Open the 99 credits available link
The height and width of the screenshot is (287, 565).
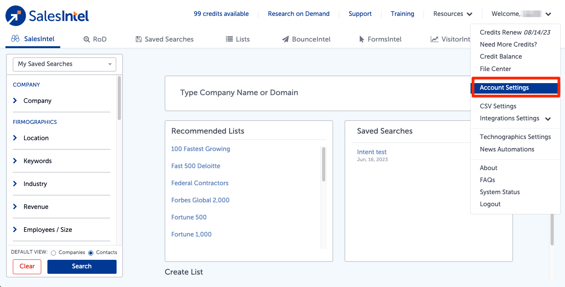point(221,14)
